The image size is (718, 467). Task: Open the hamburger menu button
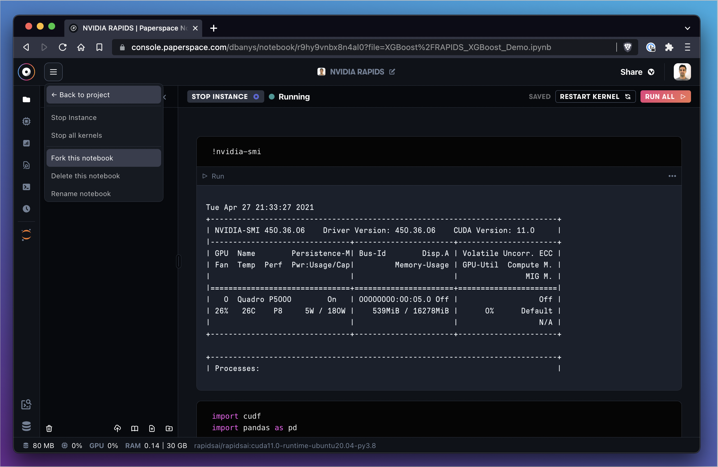(53, 72)
